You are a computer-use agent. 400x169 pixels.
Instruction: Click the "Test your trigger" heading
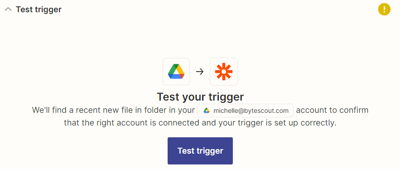click(200, 97)
